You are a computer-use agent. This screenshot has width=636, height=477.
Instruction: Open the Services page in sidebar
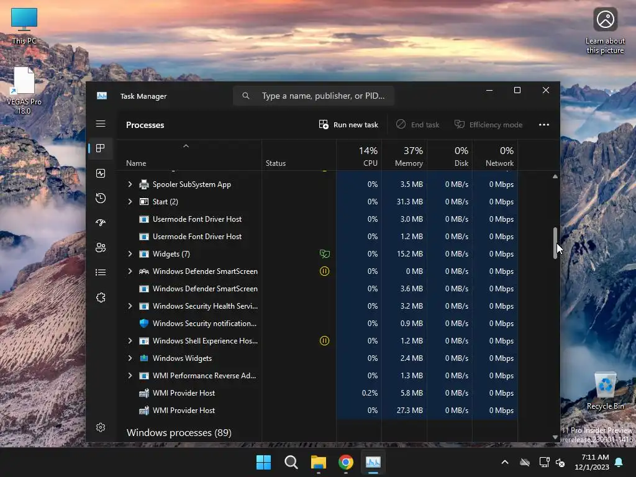[x=101, y=298]
